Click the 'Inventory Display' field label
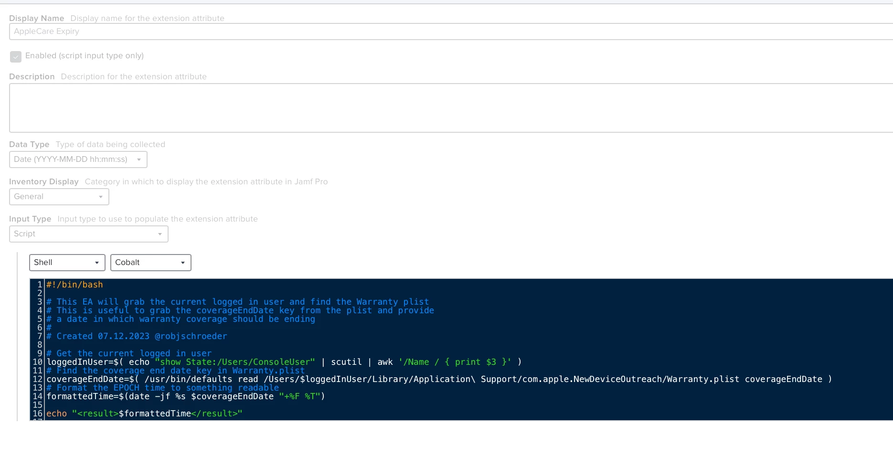 pyautogui.click(x=44, y=181)
